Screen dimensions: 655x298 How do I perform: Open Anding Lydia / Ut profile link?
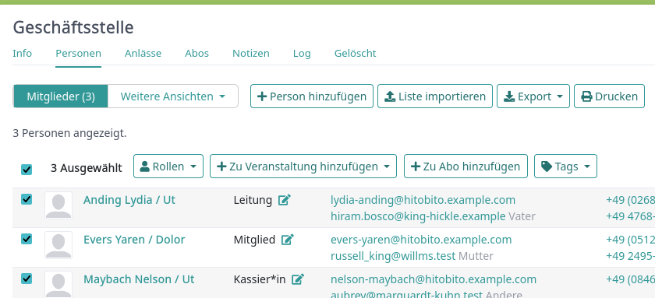(x=129, y=200)
